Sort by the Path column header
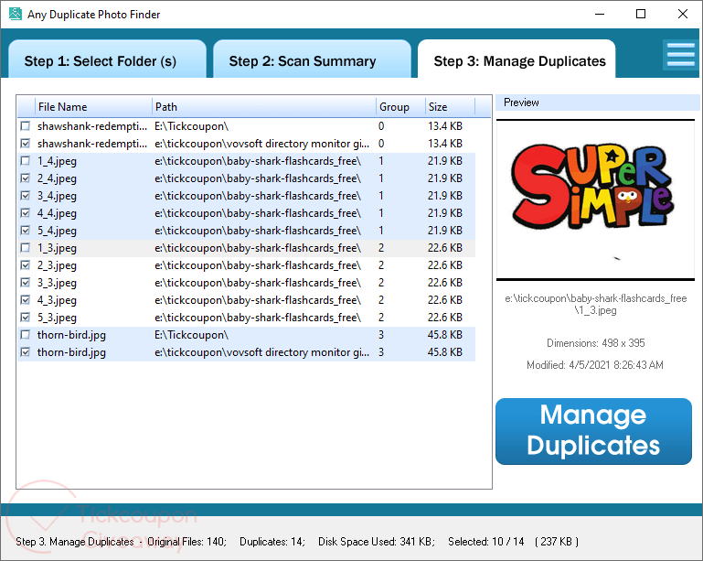 263,107
